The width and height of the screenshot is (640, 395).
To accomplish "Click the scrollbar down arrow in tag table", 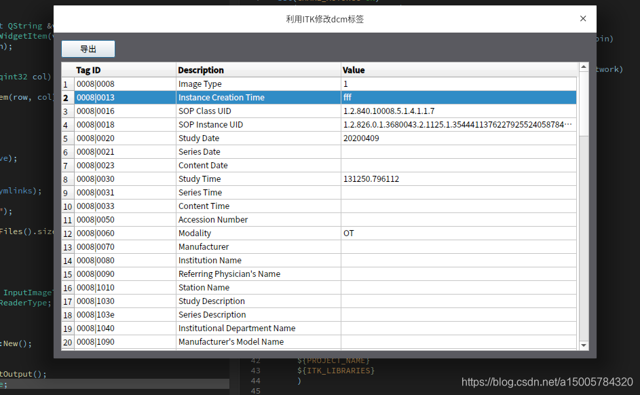I will pos(584,345).
